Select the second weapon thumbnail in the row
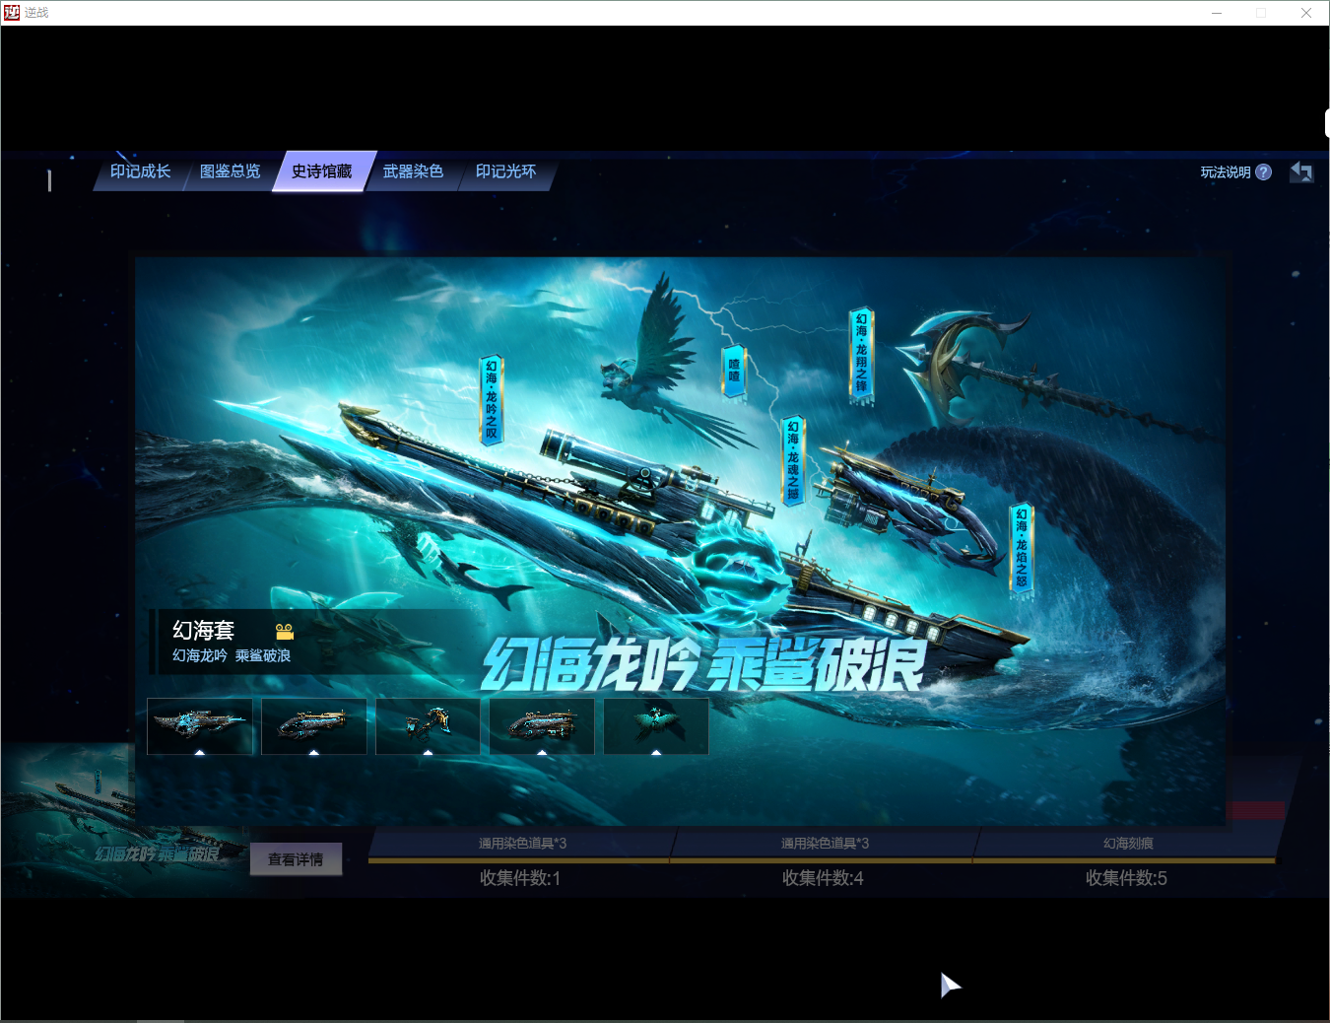The image size is (1330, 1023). [x=314, y=726]
